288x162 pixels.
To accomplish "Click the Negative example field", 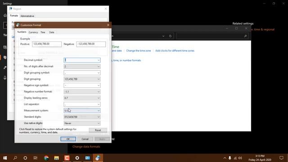I will point(91,44).
